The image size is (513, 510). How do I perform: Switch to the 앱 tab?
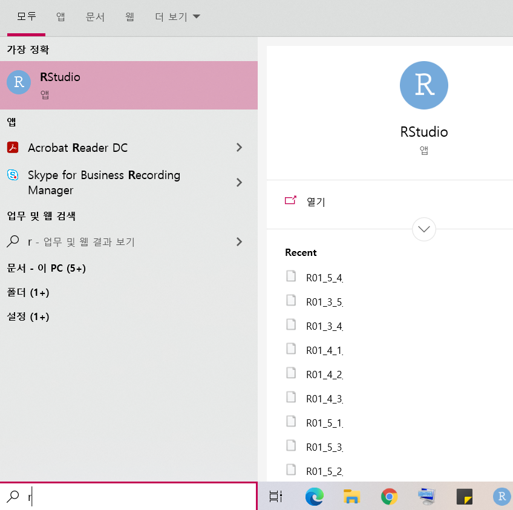[x=60, y=17]
